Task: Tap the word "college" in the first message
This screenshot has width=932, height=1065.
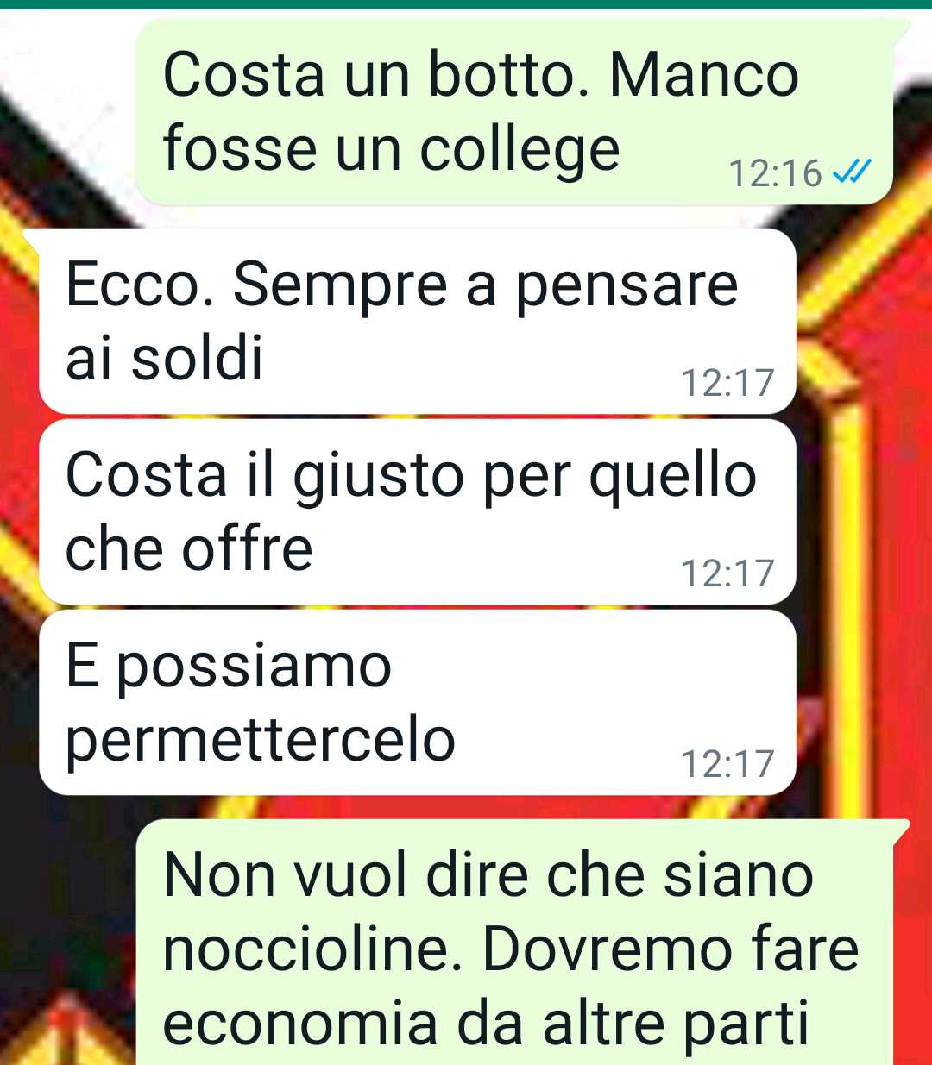Action: pos(520,151)
